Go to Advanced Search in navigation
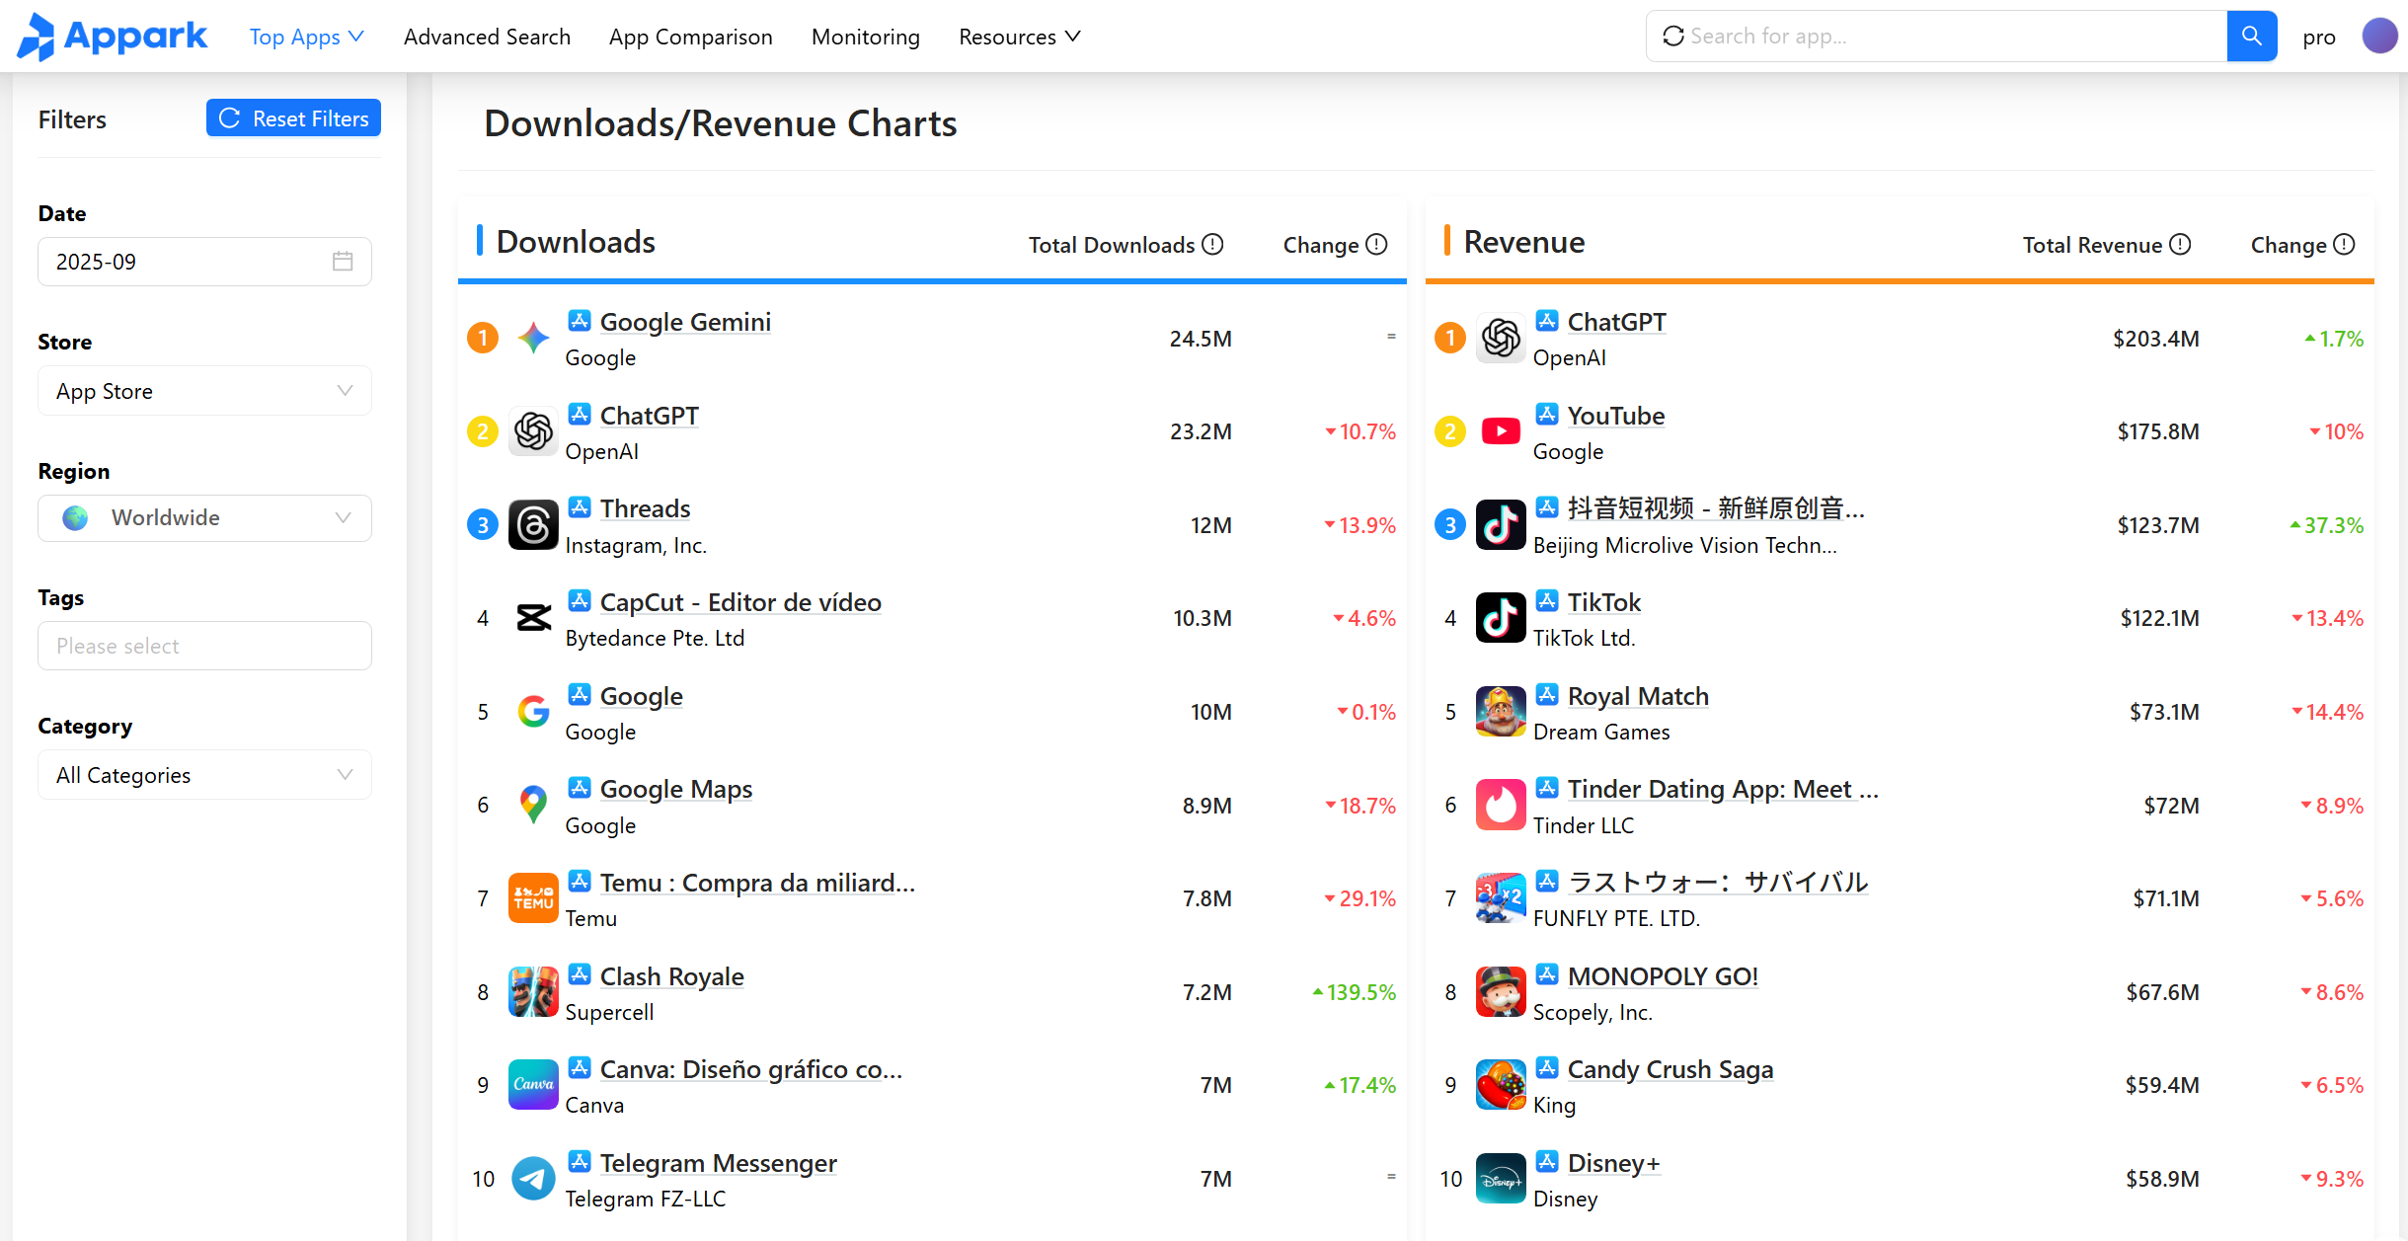 pos(487,37)
